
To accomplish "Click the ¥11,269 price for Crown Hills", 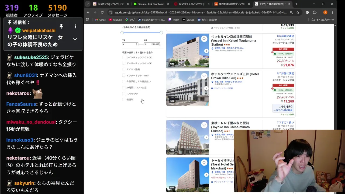I will tap(287, 101).
